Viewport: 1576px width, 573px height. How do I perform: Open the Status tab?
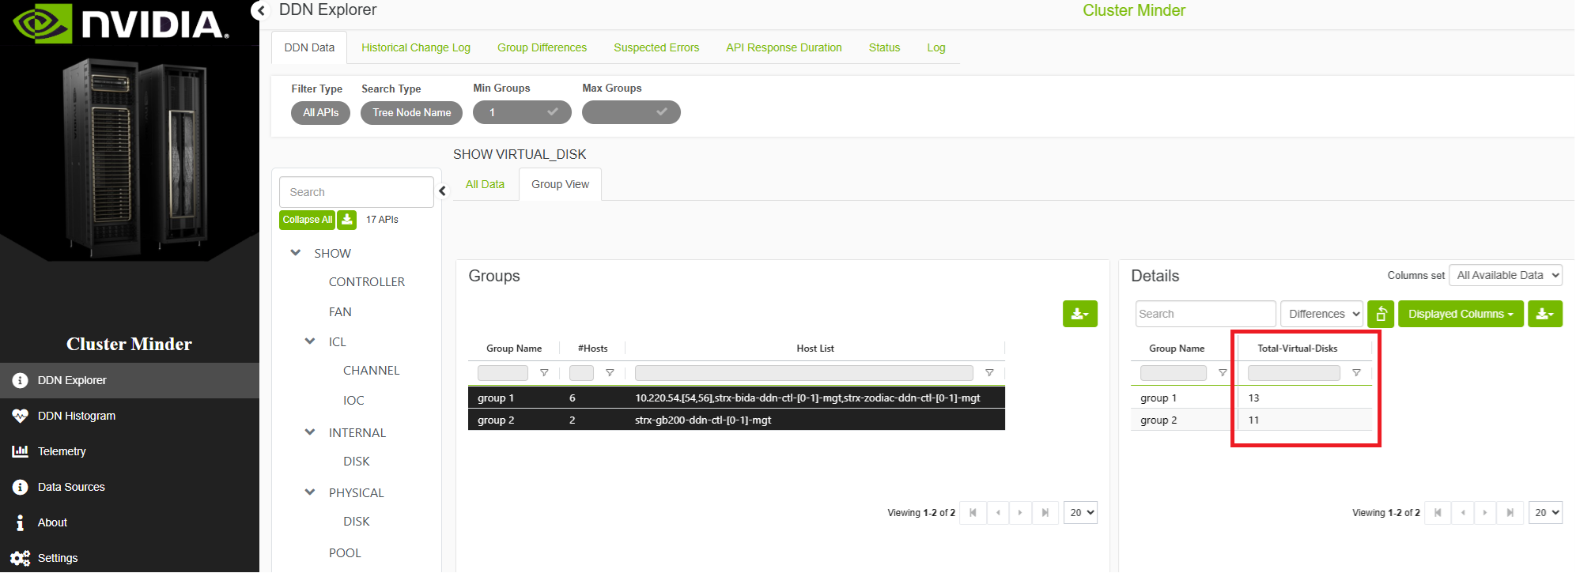pyautogui.click(x=884, y=47)
